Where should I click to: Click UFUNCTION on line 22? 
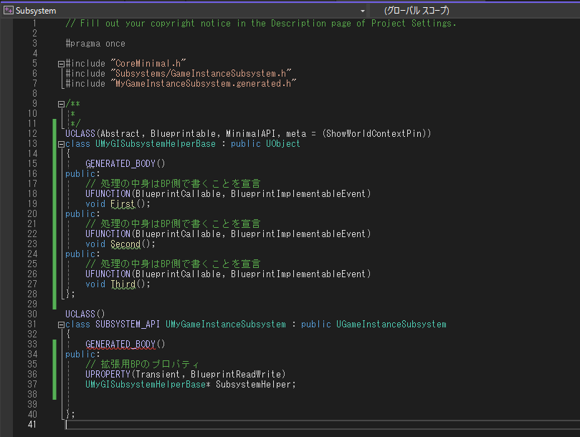click(108, 234)
